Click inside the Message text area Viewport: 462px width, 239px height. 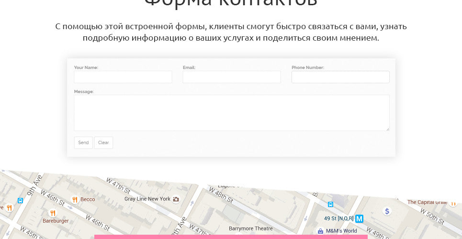point(232,113)
